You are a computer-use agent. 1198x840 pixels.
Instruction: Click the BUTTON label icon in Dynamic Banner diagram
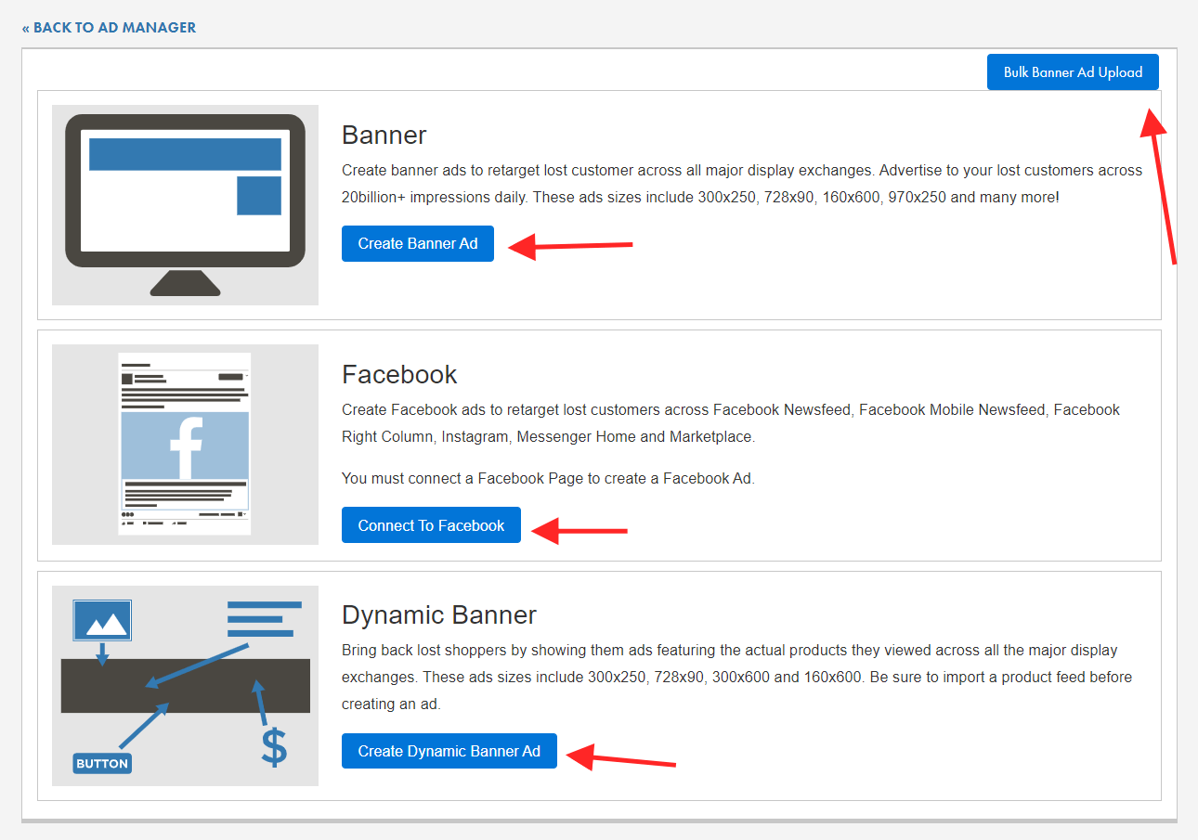click(102, 764)
